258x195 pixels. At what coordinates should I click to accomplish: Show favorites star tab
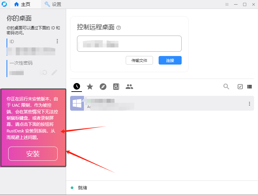90,87
